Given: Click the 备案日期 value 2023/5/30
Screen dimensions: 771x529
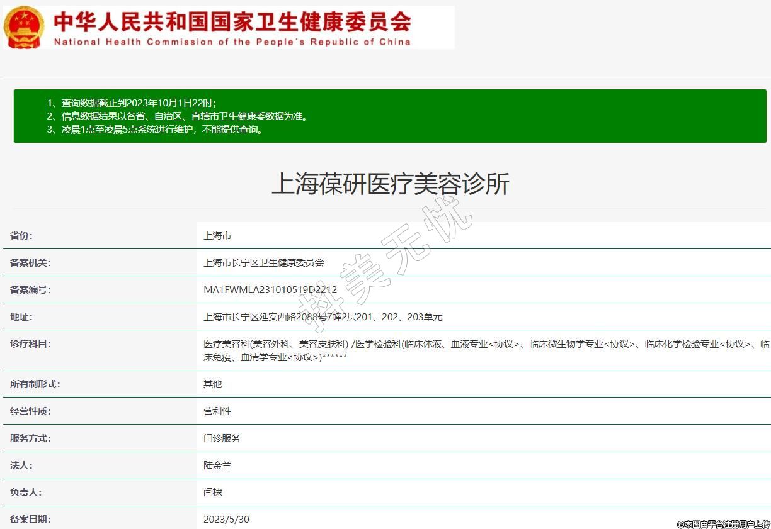Looking at the screenshot, I should pyautogui.click(x=226, y=520).
